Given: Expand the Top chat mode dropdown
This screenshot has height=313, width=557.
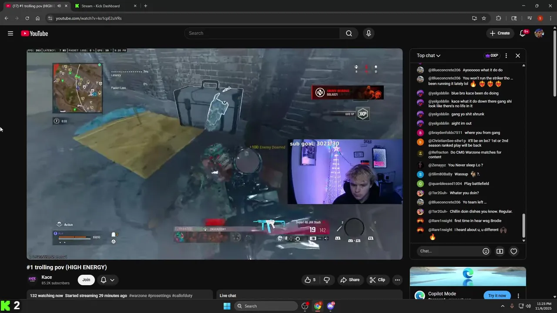Looking at the screenshot, I should 429,56.
